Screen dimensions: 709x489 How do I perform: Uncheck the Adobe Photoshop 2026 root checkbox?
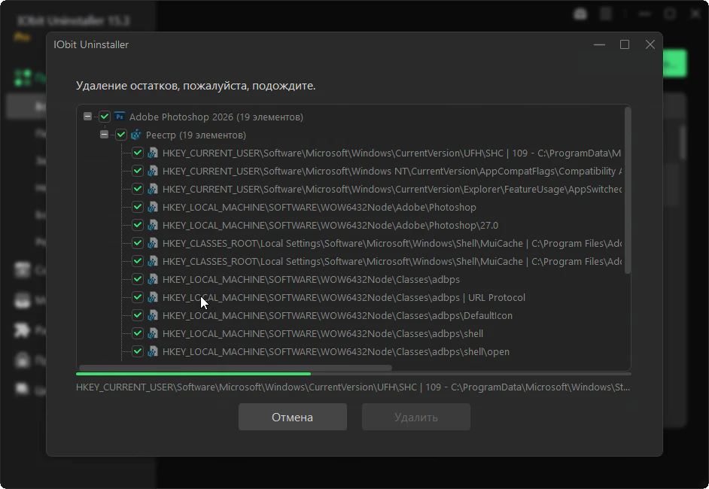(105, 117)
